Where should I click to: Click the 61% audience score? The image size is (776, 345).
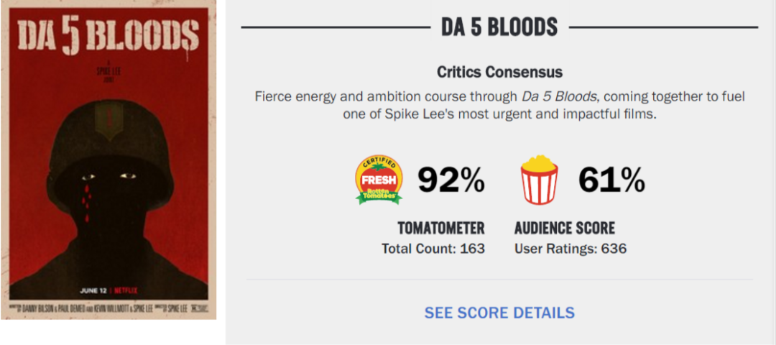click(x=611, y=180)
